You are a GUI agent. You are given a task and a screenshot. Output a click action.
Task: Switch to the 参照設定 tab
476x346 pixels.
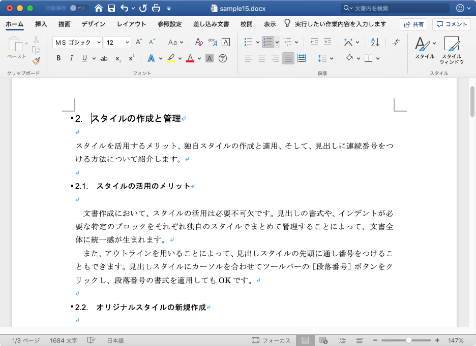(170, 24)
